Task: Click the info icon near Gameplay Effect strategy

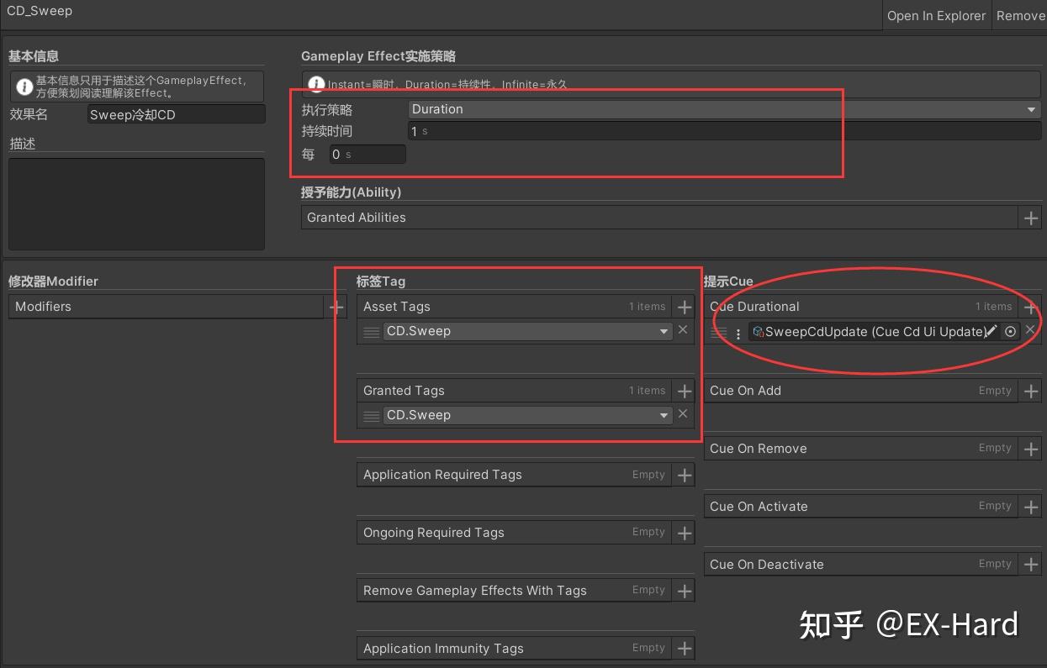Action: coord(315,84)
